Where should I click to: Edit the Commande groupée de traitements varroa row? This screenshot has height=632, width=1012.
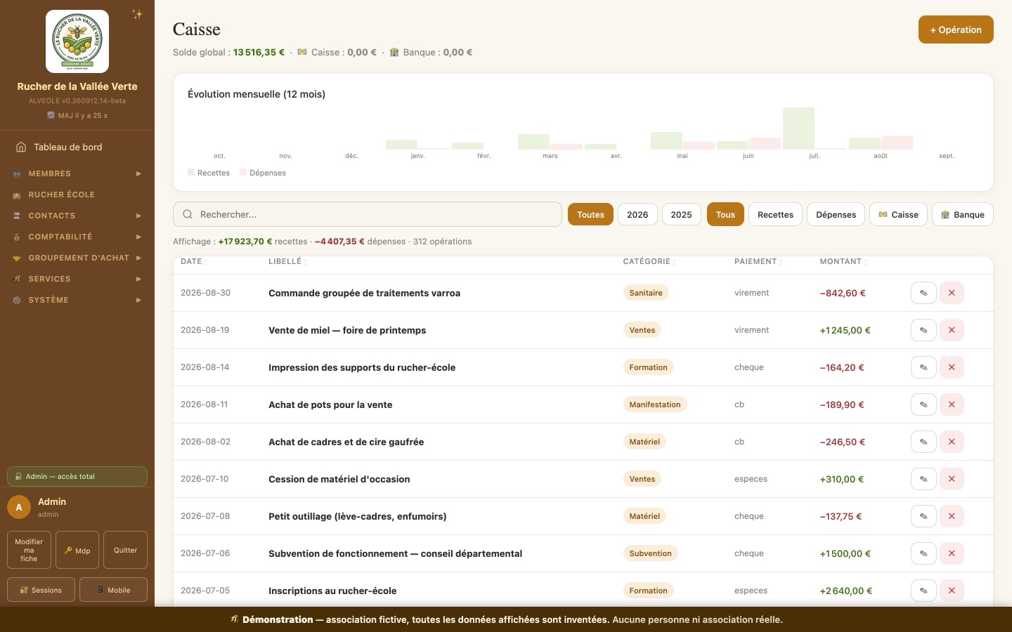(923, 293)
